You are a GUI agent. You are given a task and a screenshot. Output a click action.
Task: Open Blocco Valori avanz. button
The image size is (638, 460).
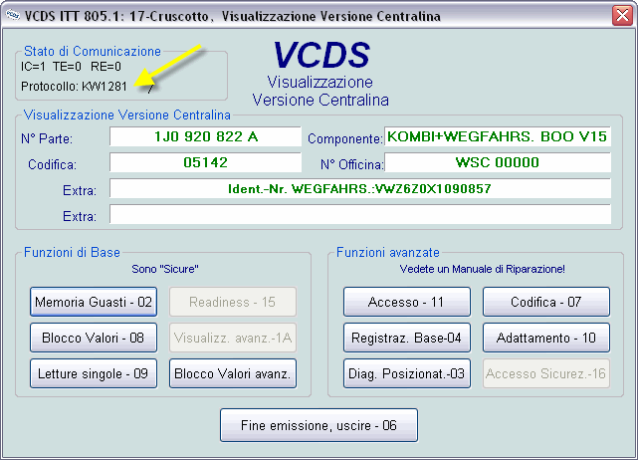233,373
